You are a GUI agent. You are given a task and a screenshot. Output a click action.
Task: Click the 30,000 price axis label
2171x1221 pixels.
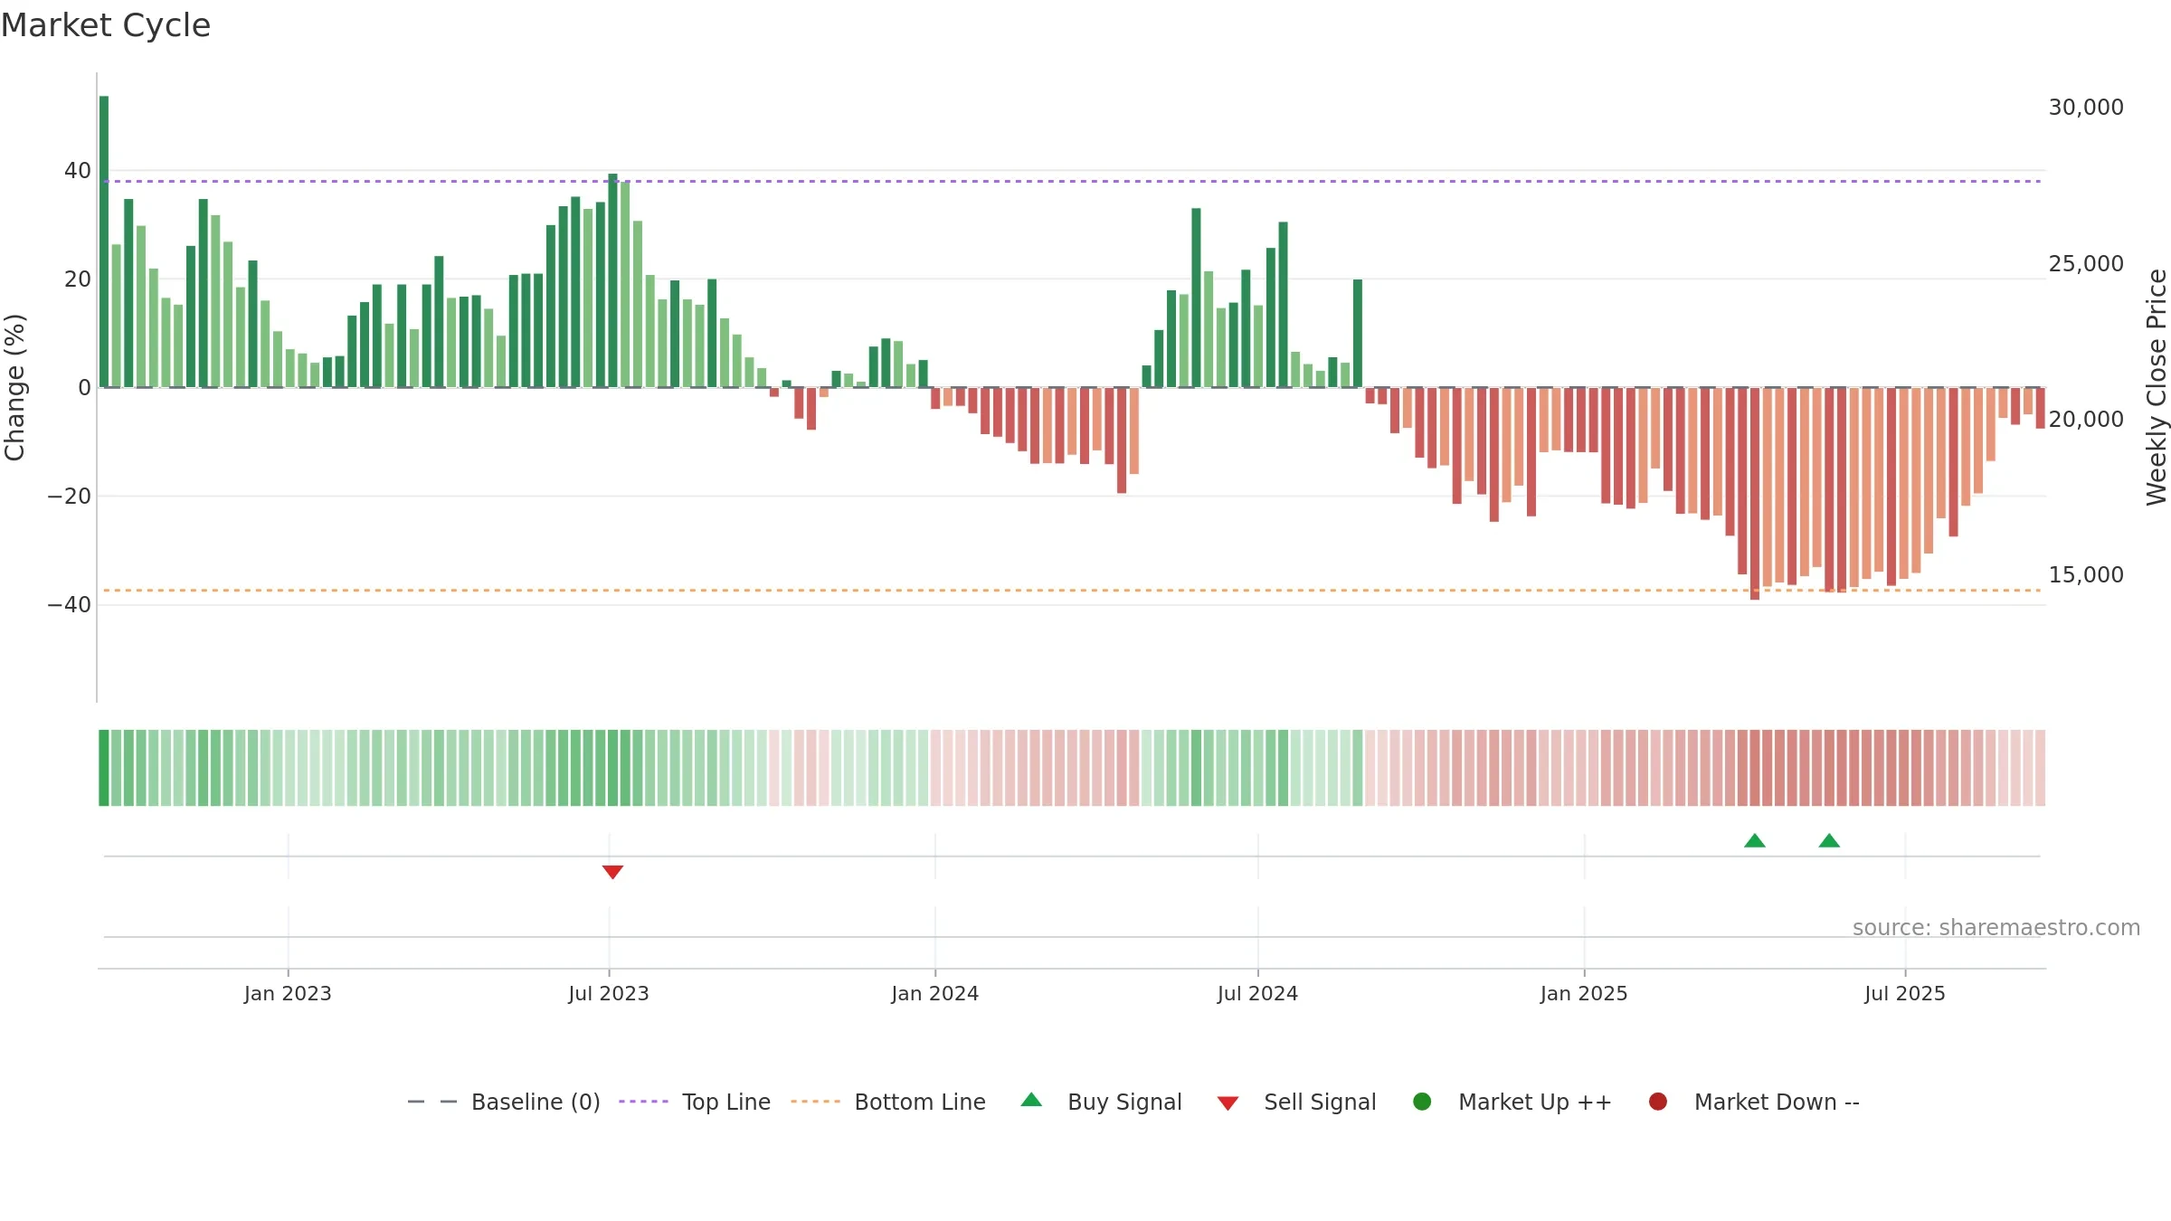pyautogui.click(x=2086, y=107)
